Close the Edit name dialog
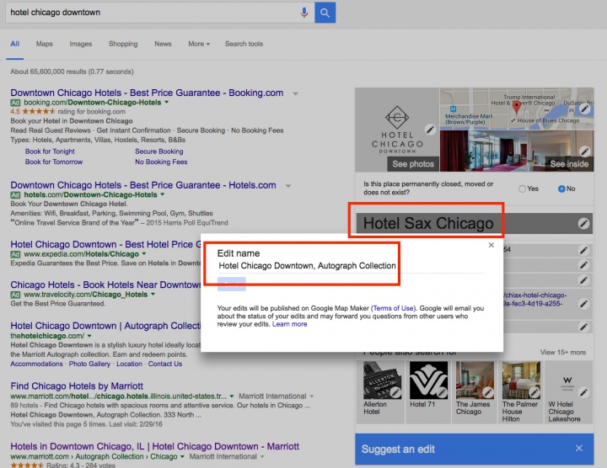The image size is (607, 468). pyautogui.click(x=492, y=245)
